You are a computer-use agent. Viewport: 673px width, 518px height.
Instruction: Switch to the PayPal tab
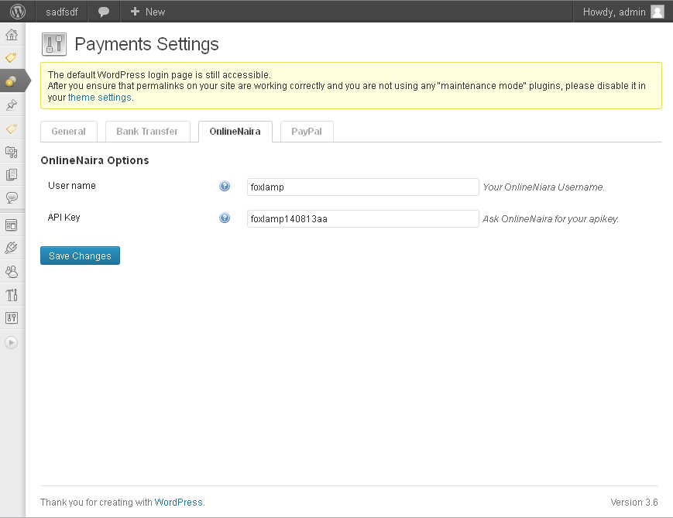[307, 132]
